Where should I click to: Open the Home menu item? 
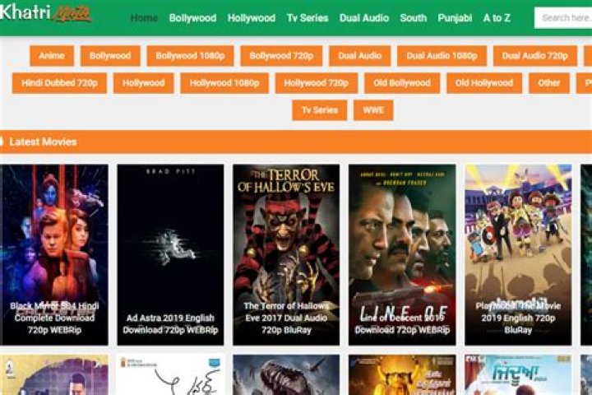tap(144, 18)
